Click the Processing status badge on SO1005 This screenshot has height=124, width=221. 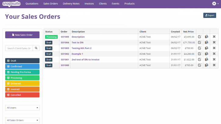point(52,37)
